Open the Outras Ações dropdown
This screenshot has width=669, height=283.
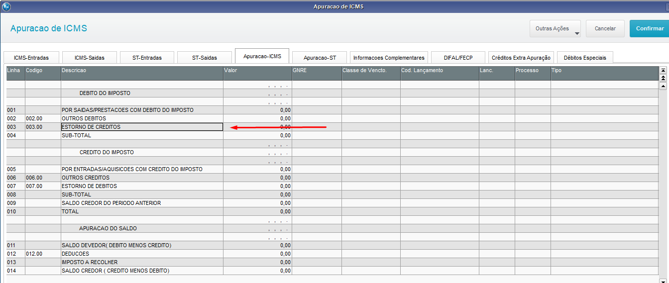(x=555, y=29)
